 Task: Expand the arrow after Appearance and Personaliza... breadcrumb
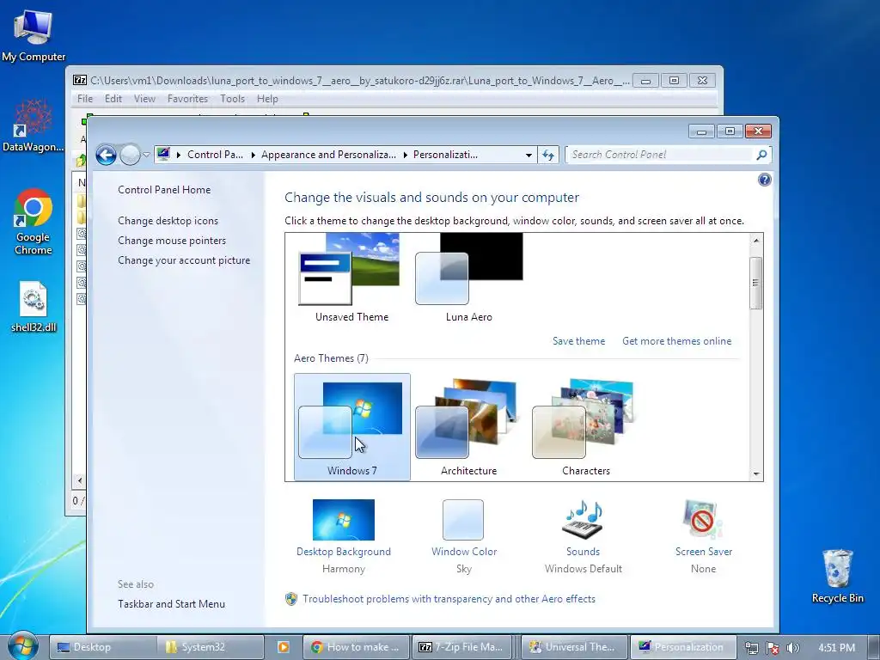pyautogui.click(x=406, y=155)
